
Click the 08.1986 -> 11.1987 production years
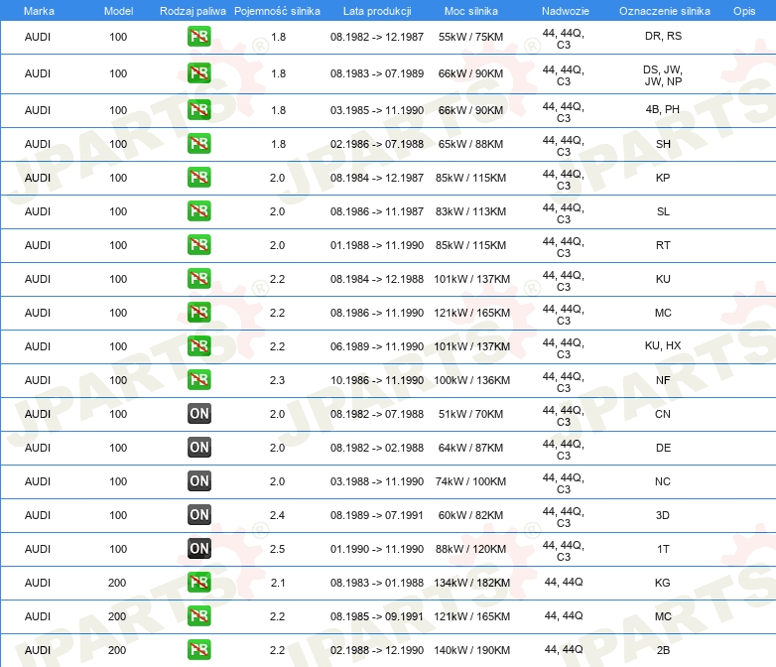pos(377,211)
